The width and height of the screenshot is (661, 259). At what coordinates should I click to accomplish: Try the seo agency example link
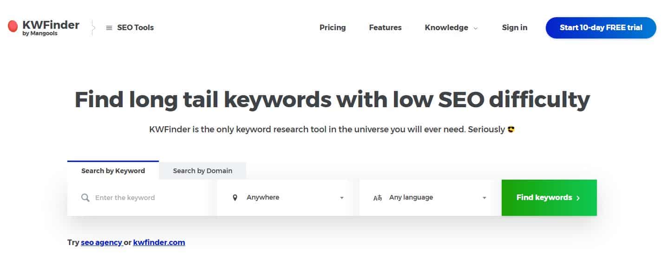[x=101, y=242]
